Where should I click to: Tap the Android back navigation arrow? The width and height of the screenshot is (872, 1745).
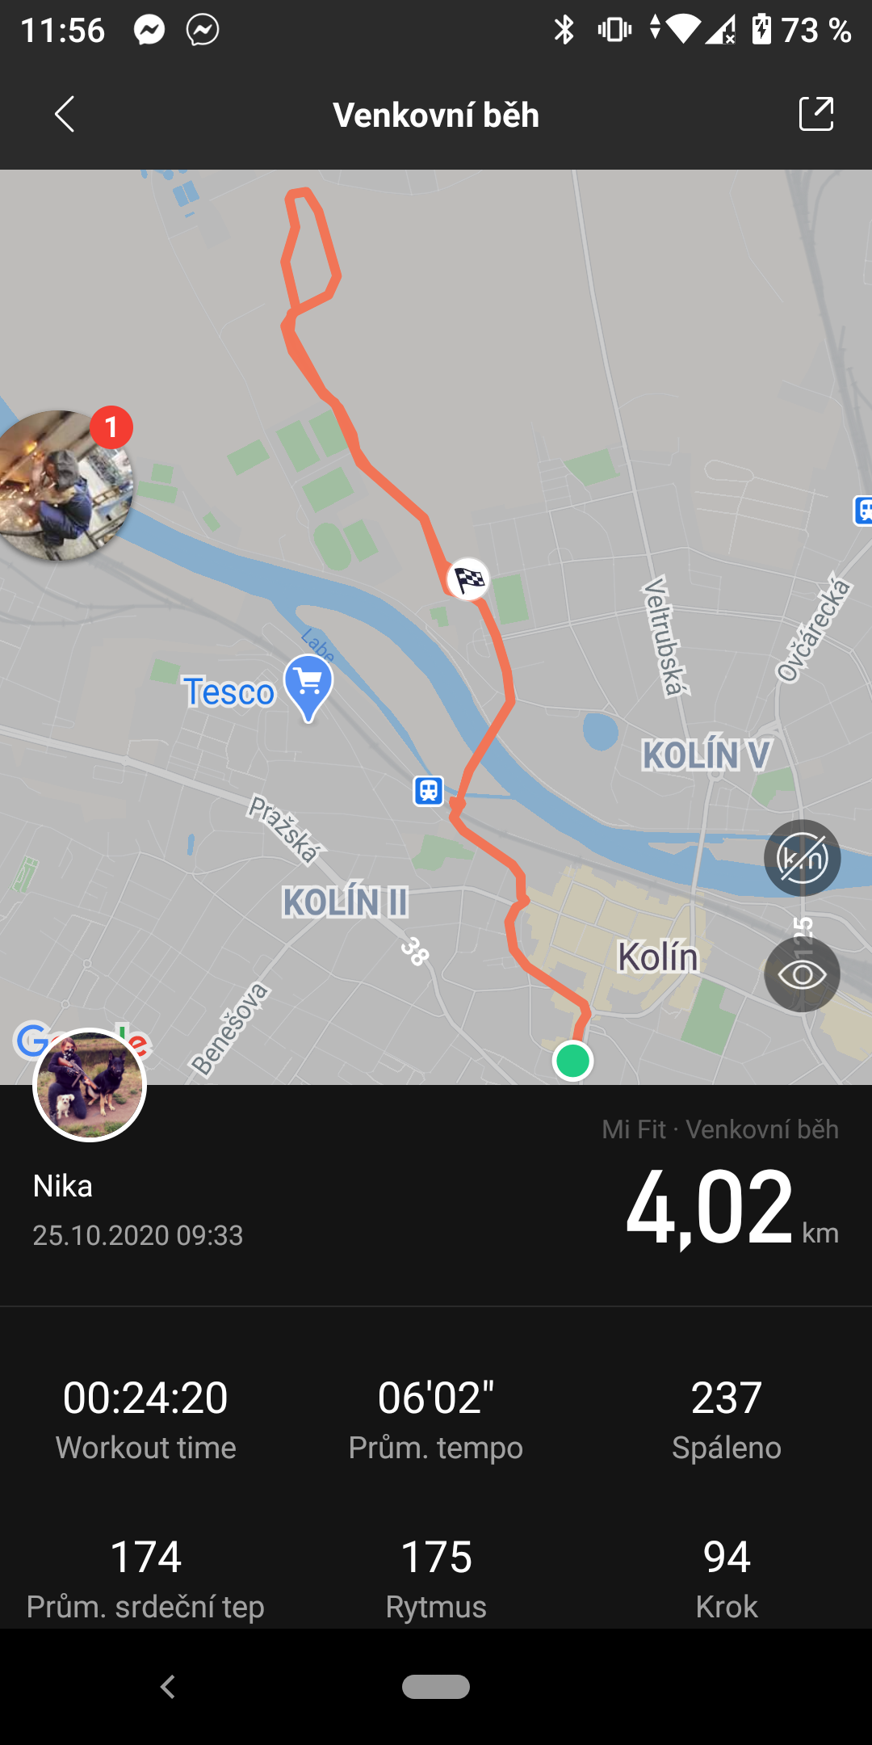[168, 1687]
